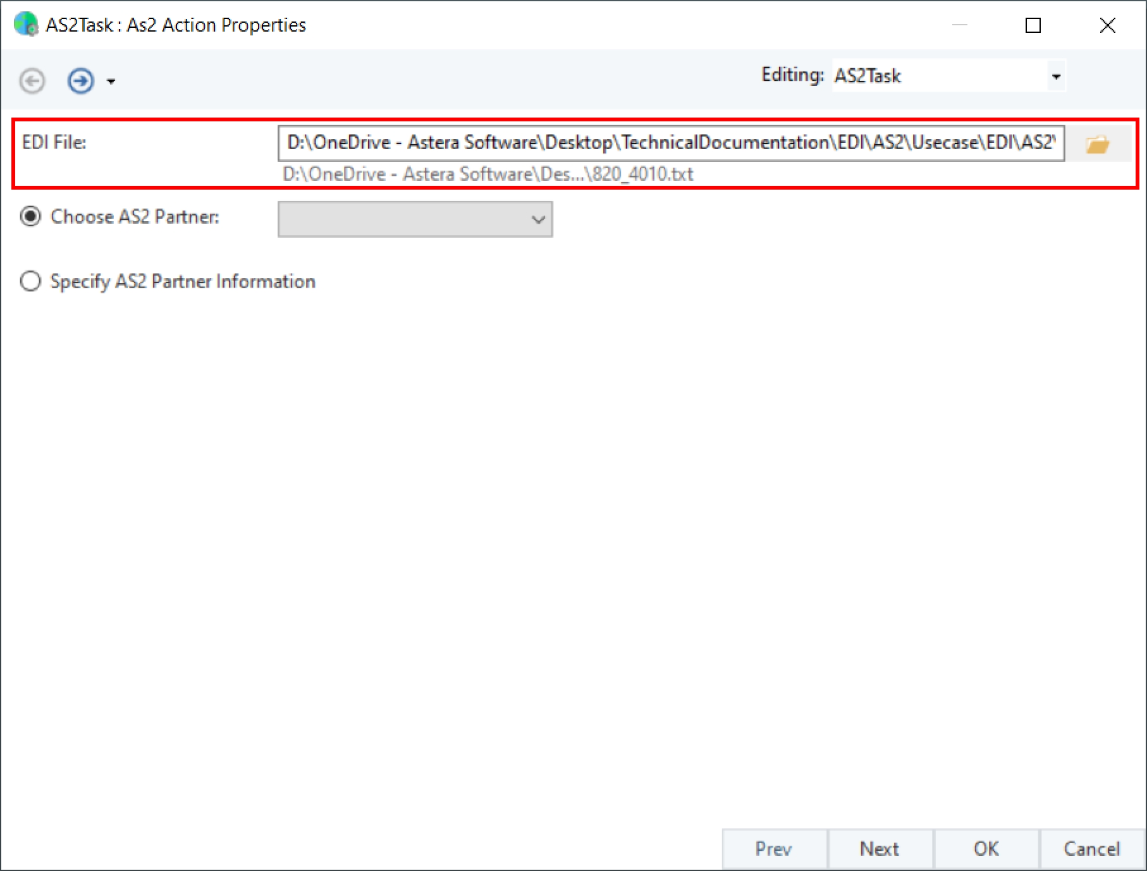Click the blue forward navigation arrow
Viewport: 1147px width, 871px height.
(x=81, y=81)
